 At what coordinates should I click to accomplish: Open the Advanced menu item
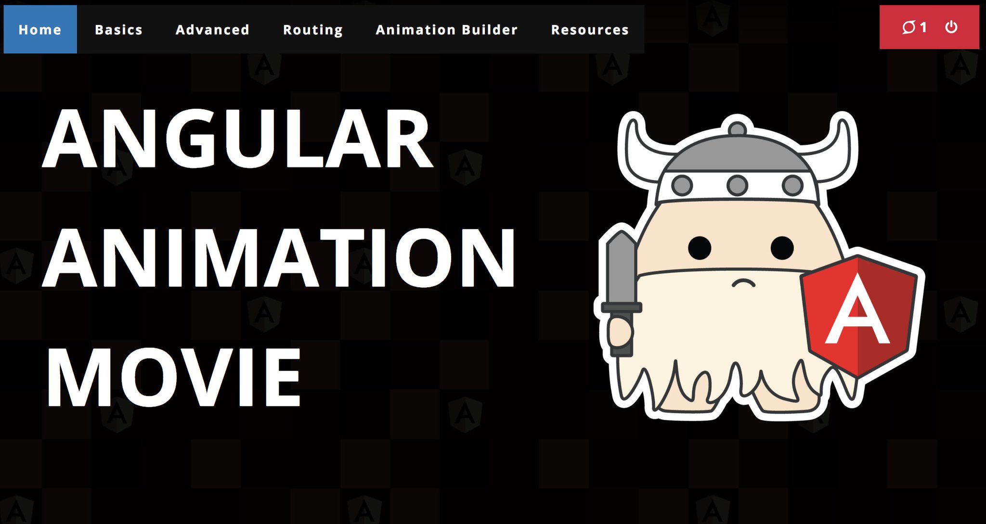point(212,30)
